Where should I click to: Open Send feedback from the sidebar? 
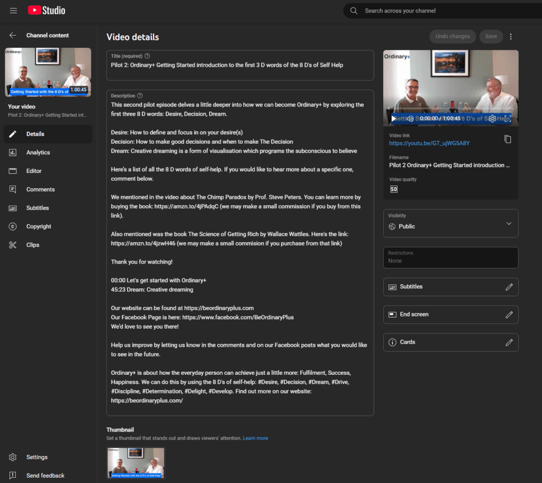tap(48, 476)
